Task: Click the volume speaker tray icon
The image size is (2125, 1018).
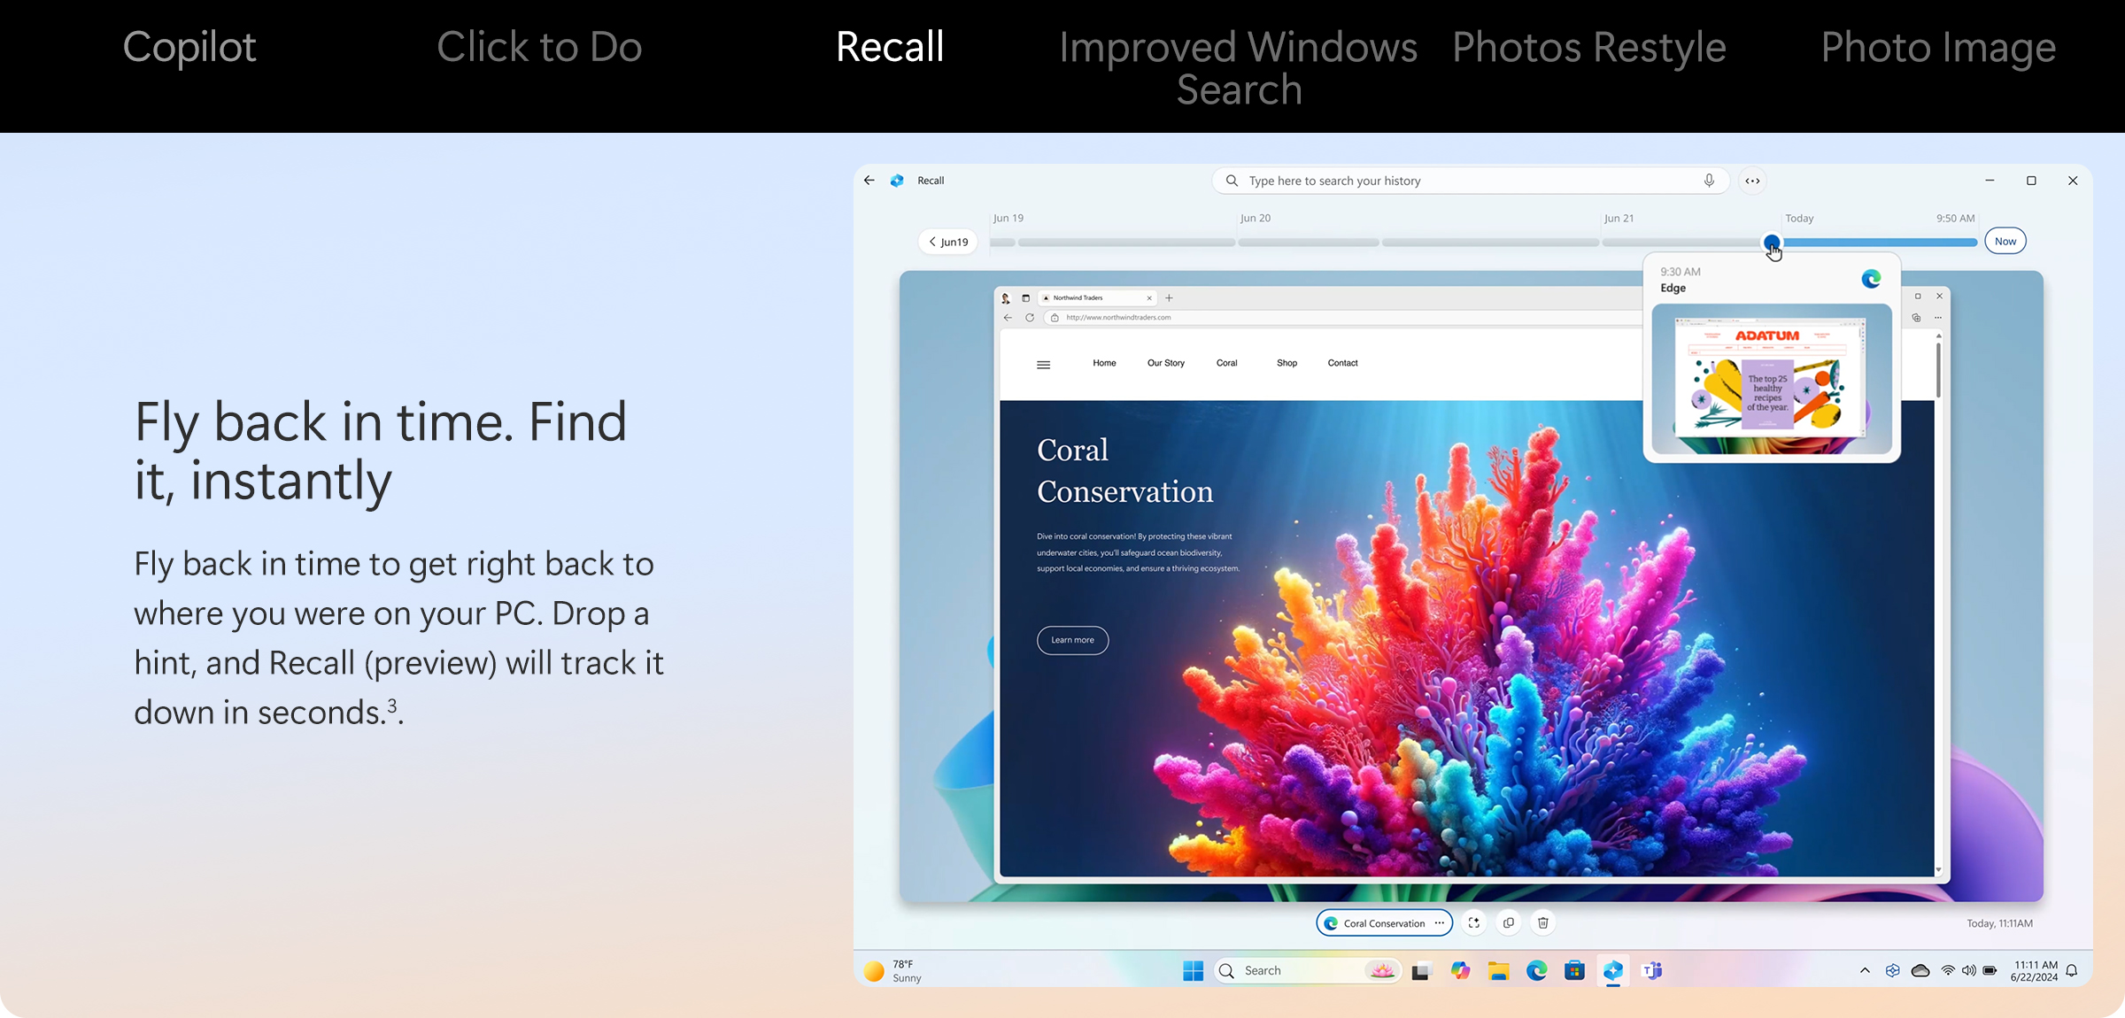Action: pos(1968,971)
